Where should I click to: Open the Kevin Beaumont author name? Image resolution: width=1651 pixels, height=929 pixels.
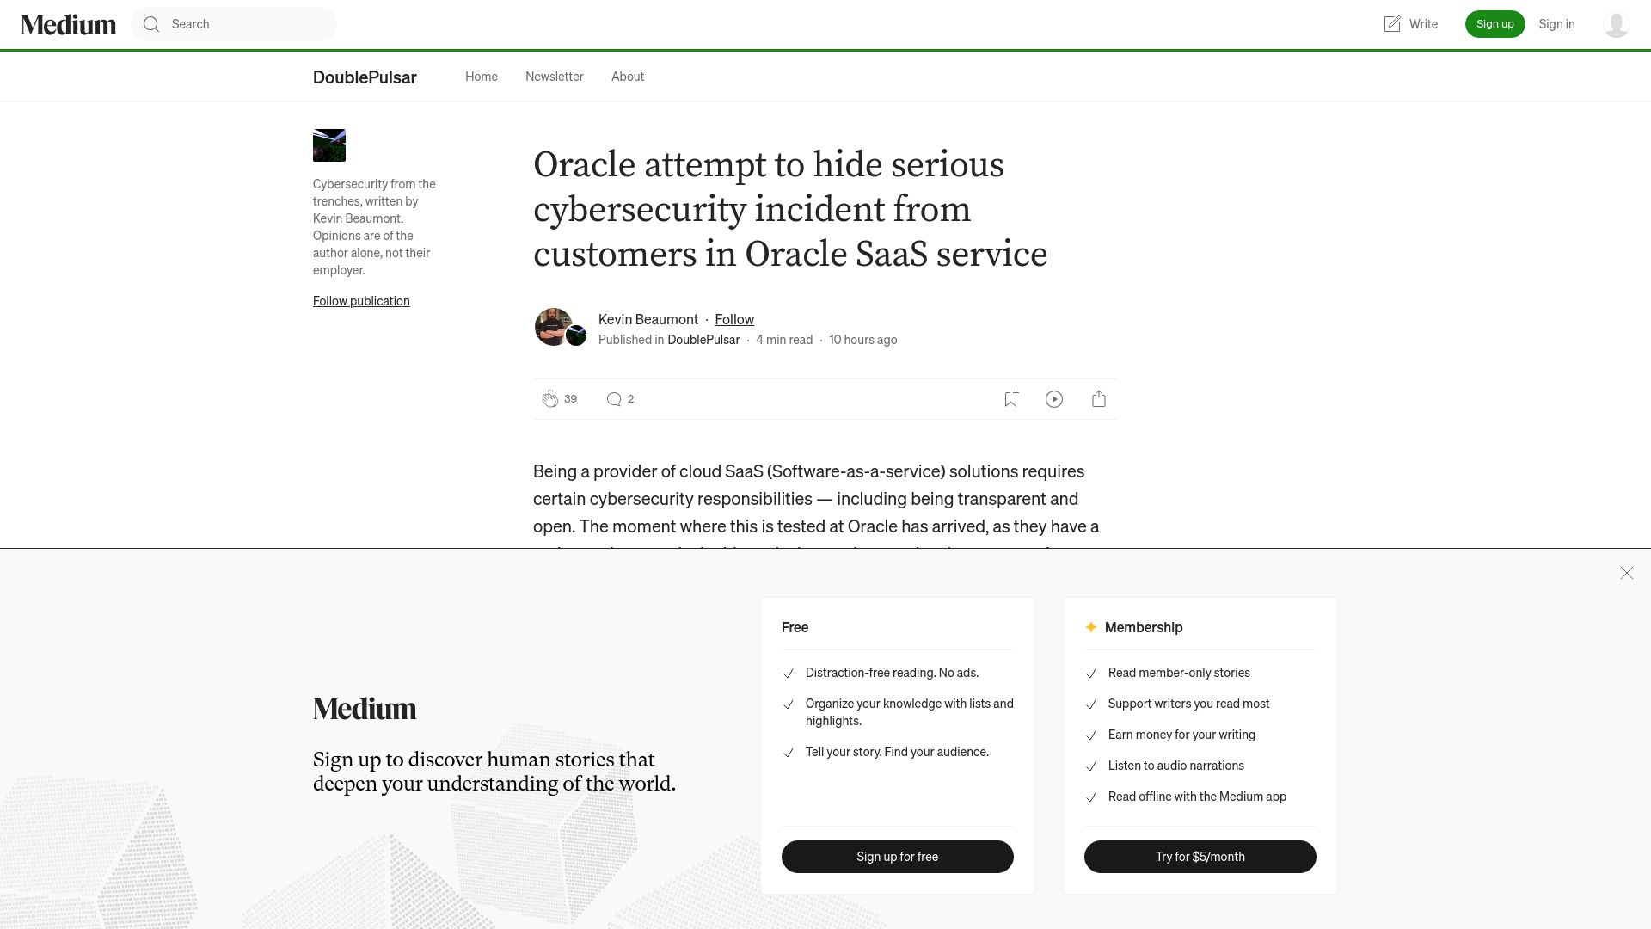click(648, 319)
